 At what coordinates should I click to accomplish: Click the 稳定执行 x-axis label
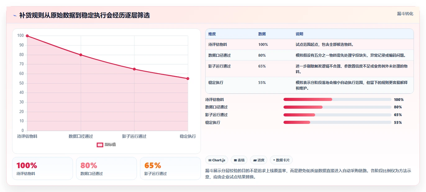188,136
